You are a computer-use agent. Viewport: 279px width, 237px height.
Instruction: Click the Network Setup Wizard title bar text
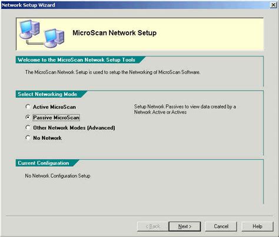pyautogui.click(x=28, y=5)
